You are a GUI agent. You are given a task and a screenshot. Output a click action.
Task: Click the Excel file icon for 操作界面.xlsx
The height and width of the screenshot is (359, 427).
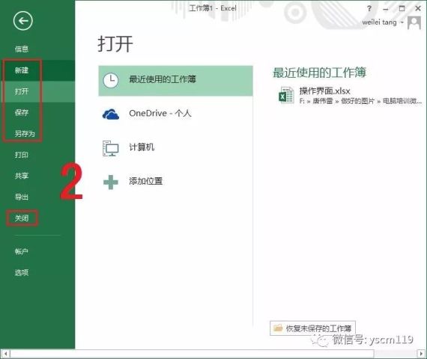coord(286,95)
